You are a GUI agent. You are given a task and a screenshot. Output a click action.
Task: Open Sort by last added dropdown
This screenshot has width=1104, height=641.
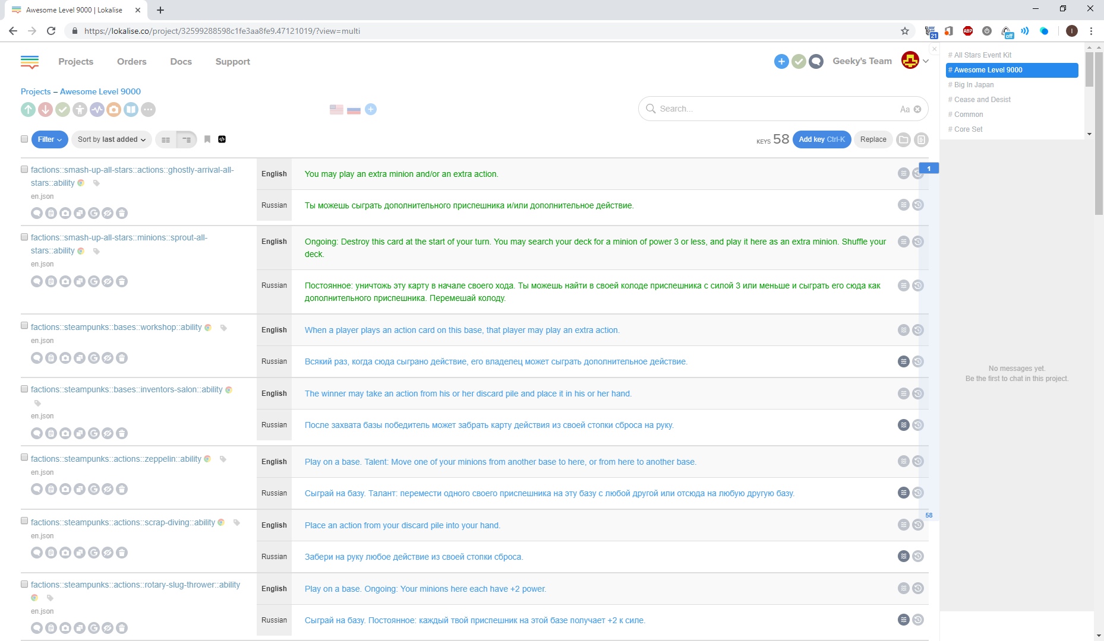pyautogui.click(x=112, y=139)
